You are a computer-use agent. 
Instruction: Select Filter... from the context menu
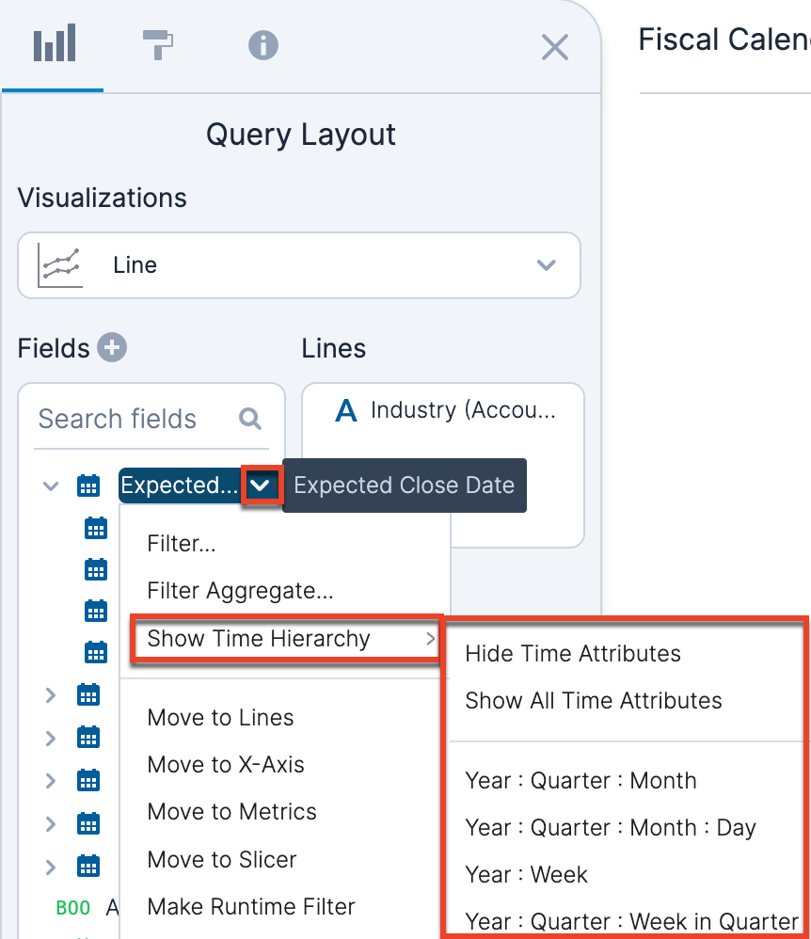tap(183, 543)
